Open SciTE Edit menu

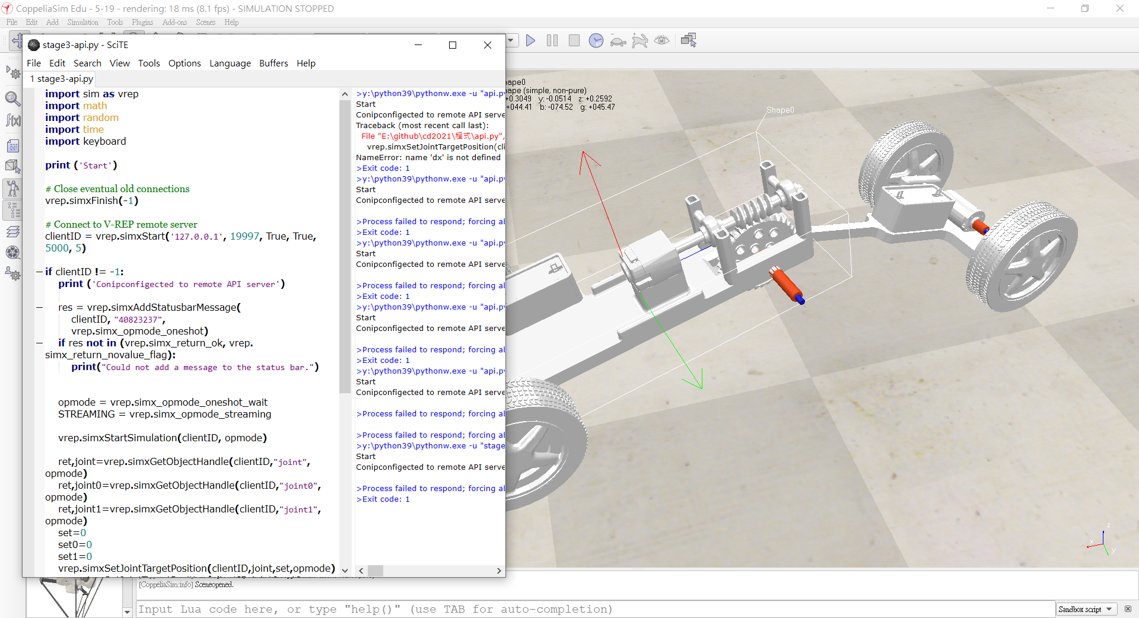coord(57,63)
